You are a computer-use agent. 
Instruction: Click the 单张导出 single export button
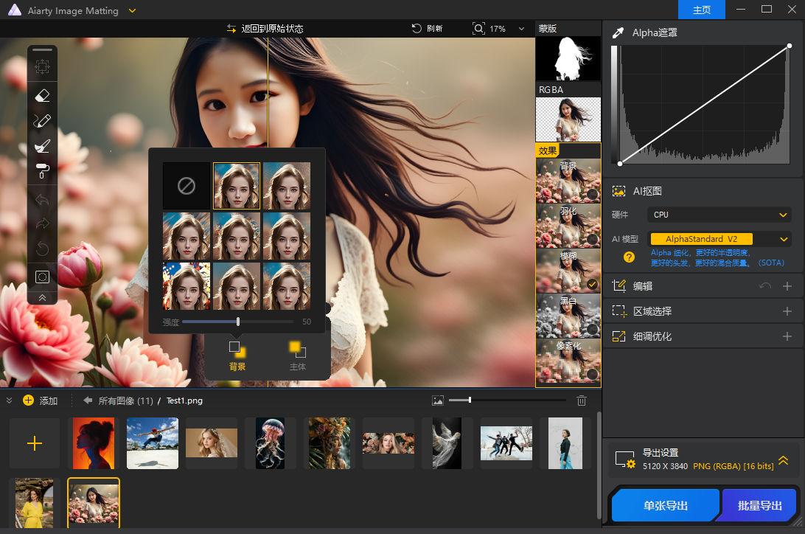click(x=665, y=506)
